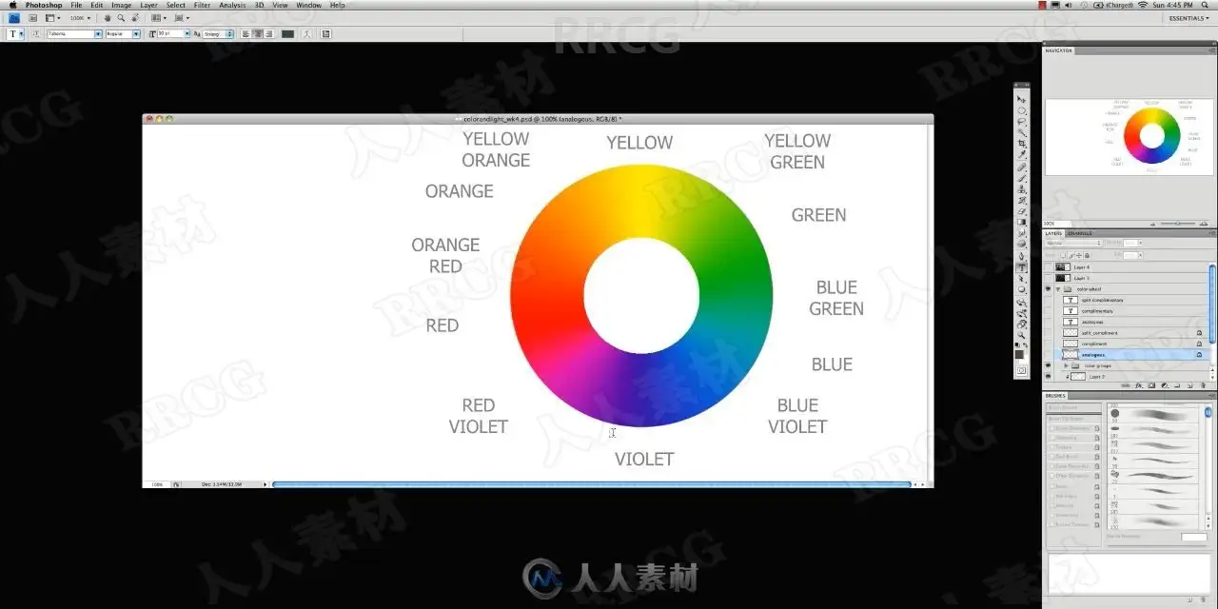Open the Arrange Documents dropdown

click(x=159, y=18)
